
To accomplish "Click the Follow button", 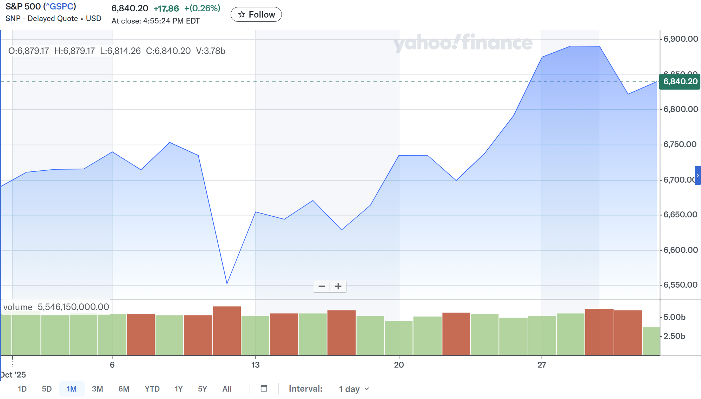I will pyautogui.click(x=256, y=14).
